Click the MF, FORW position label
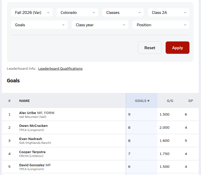The width and height of the screenshot is (201, 175). click(46, 113)
